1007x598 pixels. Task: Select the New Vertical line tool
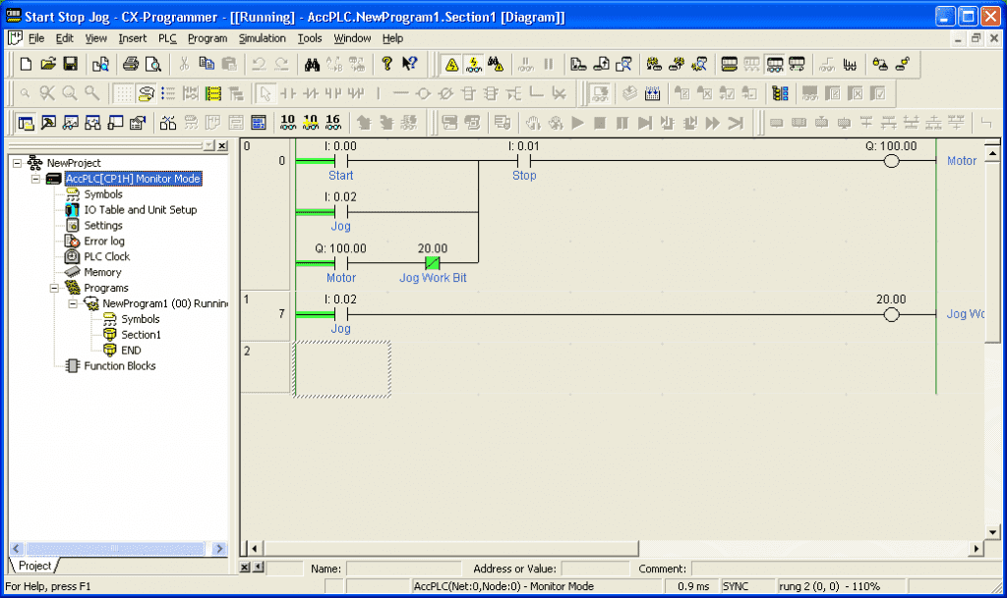(x=378, y=95)
